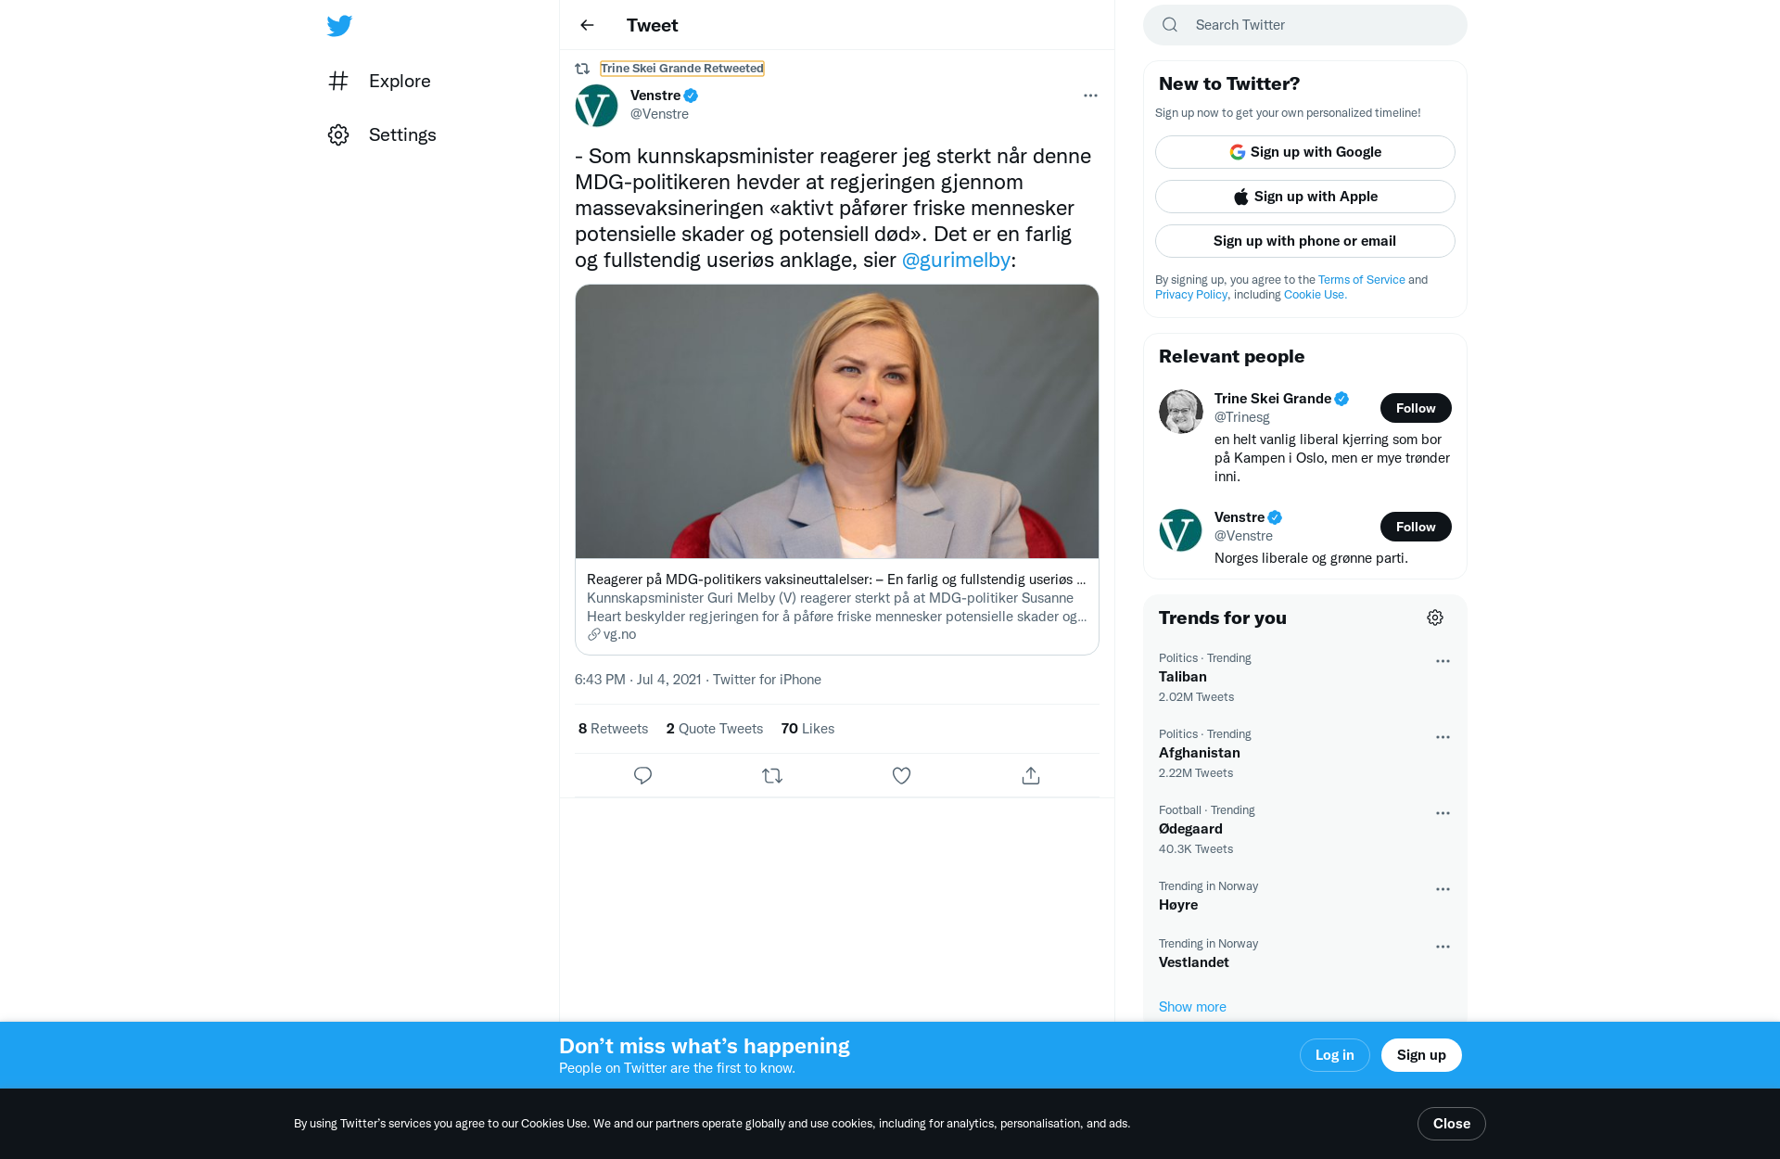Open the Privacy Policy link
1780x1159 pixels.
click(x=1191, y=295)
